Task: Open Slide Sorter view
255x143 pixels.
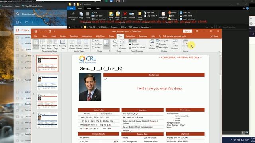Action: (x=49, y=44)
